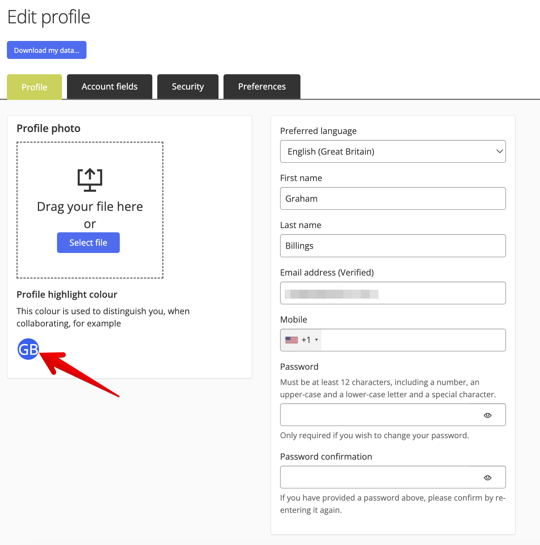540x545 pixels.
Task: Select English (Great Britain) language box
Action: pos(393,152)
